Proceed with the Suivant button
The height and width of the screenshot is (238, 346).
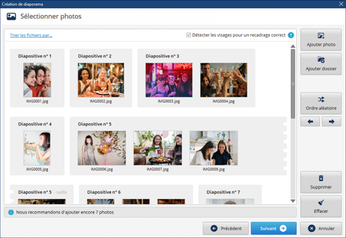[274, 229]
